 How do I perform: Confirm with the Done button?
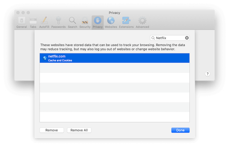180,130
